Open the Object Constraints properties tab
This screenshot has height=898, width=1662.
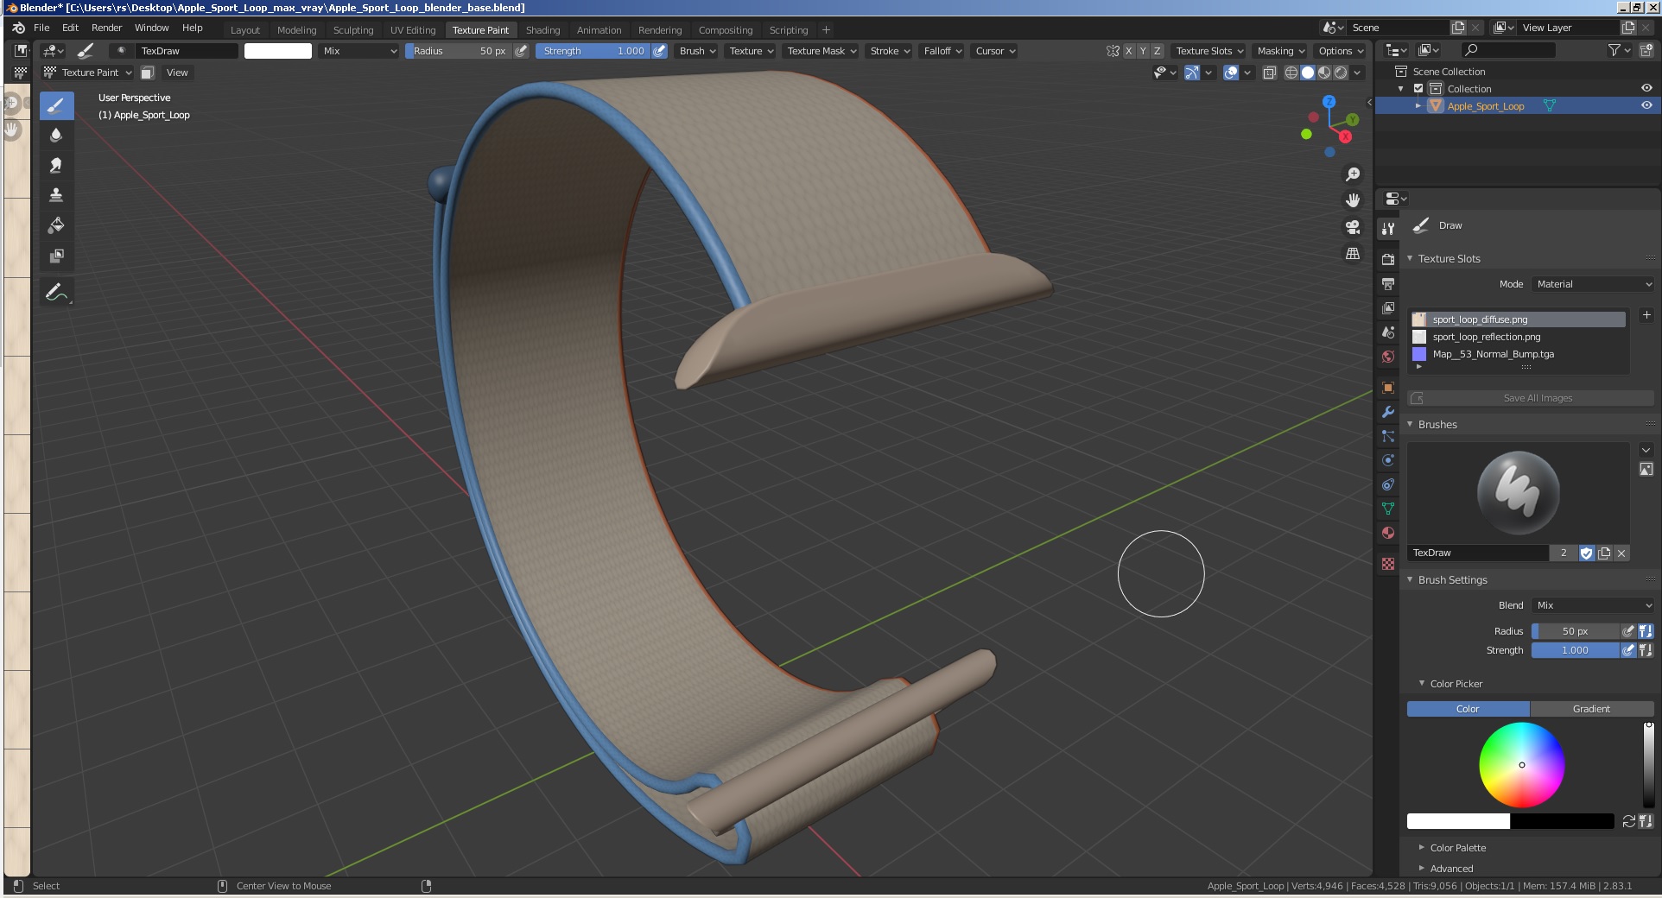coord(1388,484)
